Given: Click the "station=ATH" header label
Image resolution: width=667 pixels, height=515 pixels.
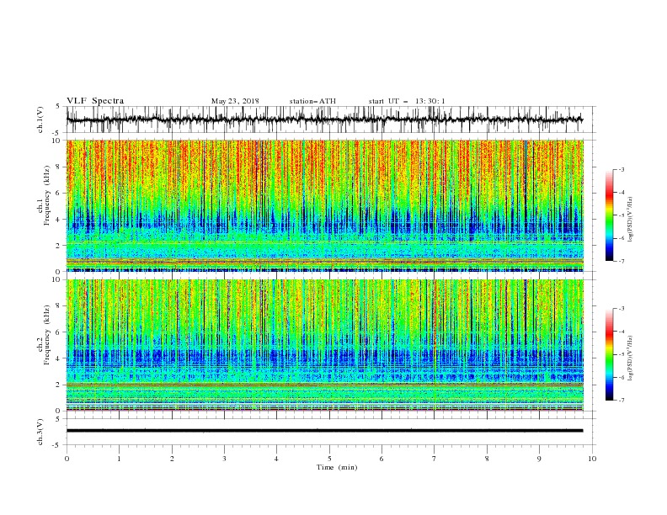Looking at the screenshot, I should tap(312, 101).
